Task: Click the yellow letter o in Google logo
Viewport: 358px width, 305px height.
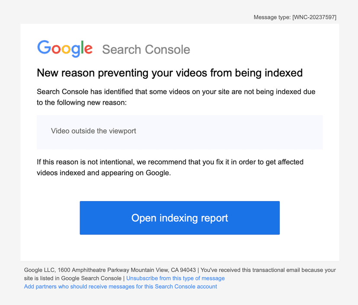Action: (x=66, y=50)
